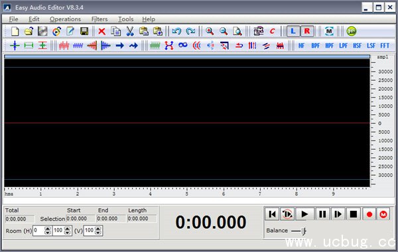This screenshot has height=252, width=398.
Task: Click the red letter C toolbar icon
Action: coord(272,31)
